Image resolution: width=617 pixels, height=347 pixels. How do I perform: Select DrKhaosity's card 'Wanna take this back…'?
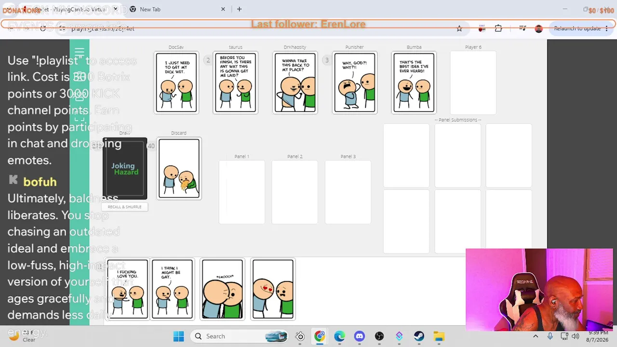click(295, 82)
